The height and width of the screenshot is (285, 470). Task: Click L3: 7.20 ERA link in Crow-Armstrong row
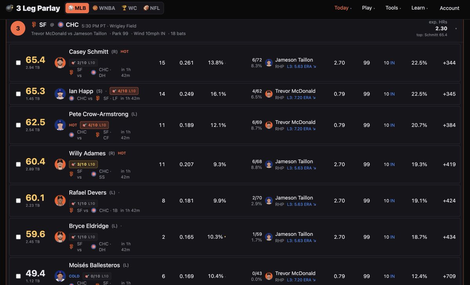click(x=301, y=129)
